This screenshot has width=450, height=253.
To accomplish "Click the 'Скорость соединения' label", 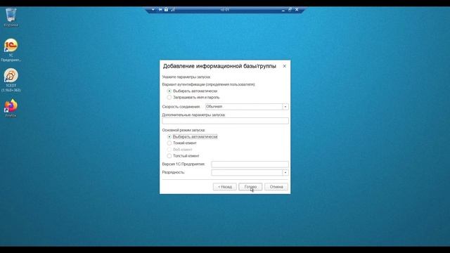I will [181, 107].
